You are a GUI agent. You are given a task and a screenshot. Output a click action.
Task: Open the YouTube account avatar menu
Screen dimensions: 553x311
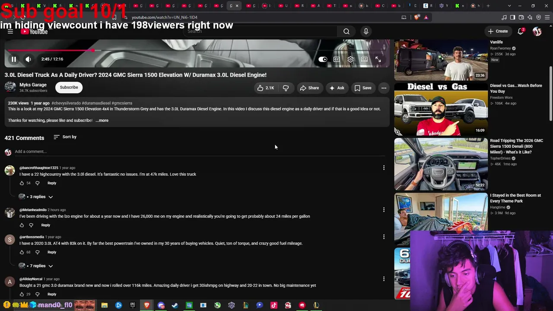pyautogui.click(x=537, y=31)
